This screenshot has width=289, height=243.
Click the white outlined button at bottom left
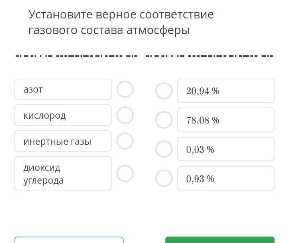point(69,240)
